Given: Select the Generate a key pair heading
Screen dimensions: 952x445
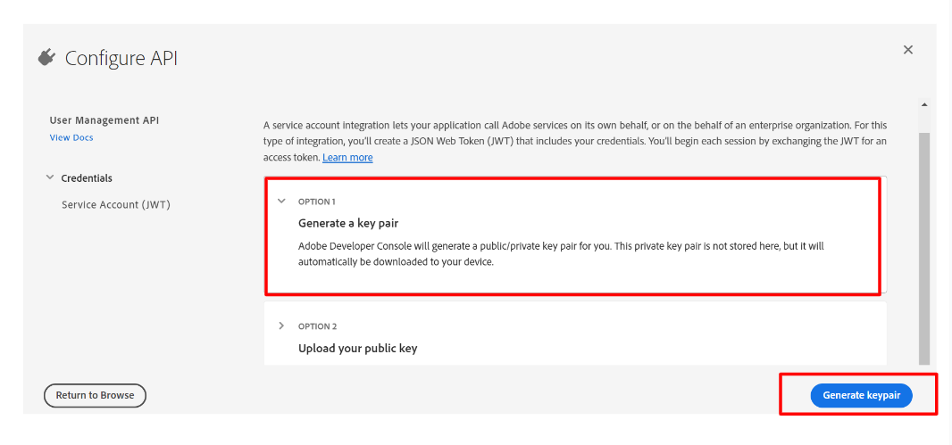Looking at the screenshot, I should 348,223.
